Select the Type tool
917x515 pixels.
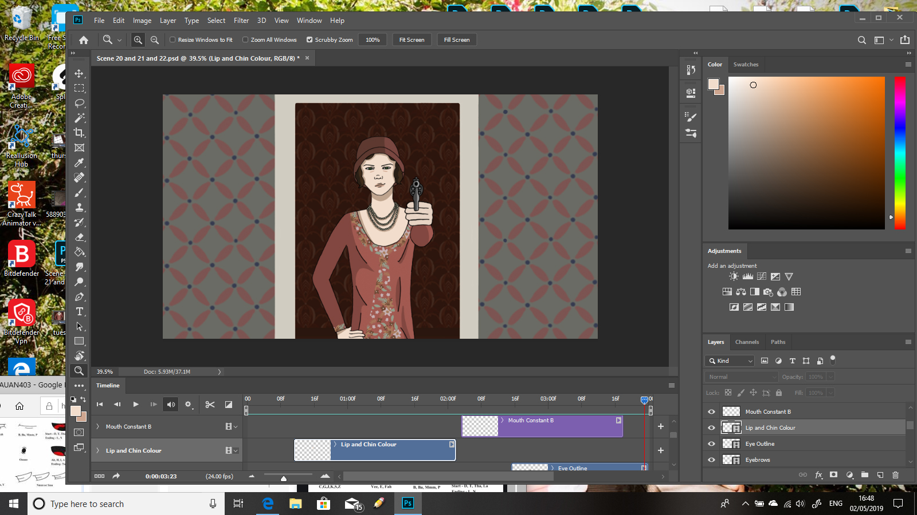[80, 312]
